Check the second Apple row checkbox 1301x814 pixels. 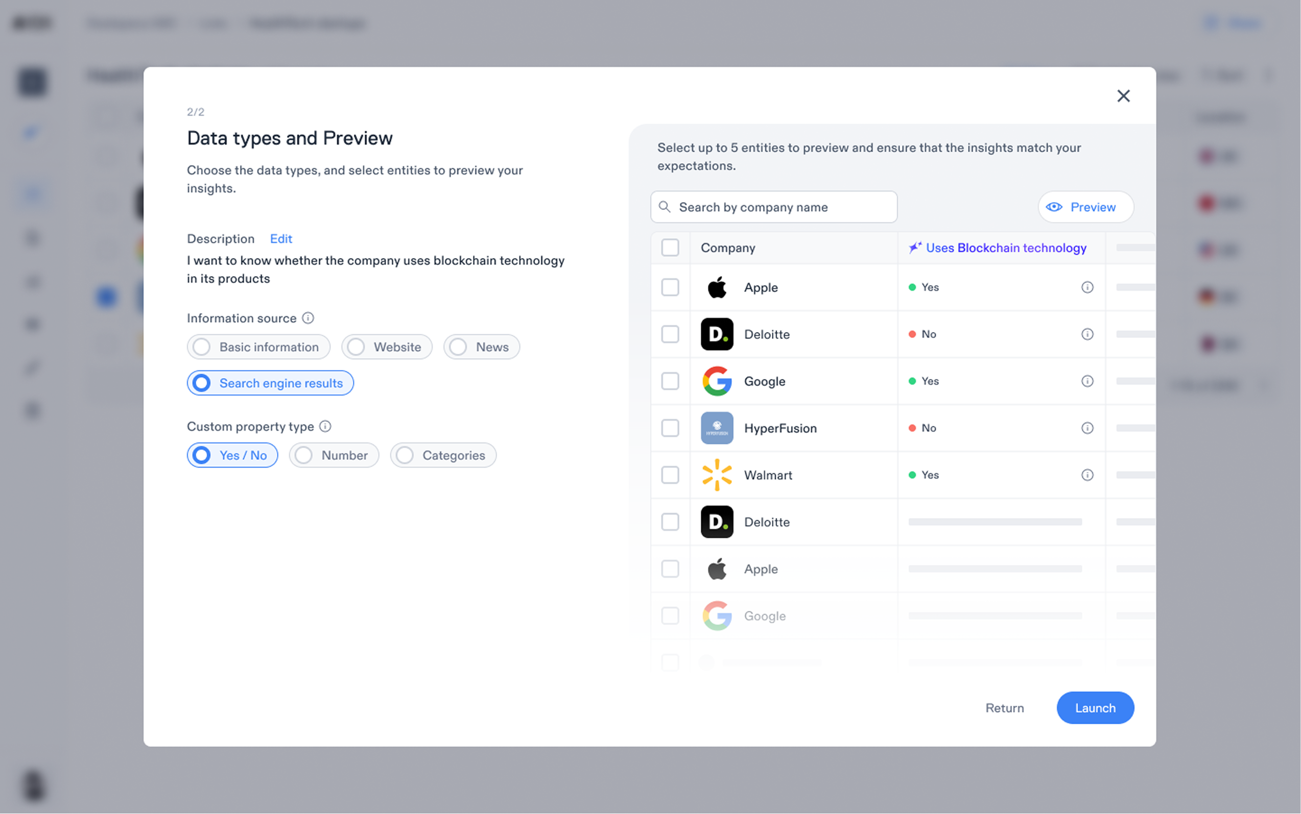[x=670, y=569]
